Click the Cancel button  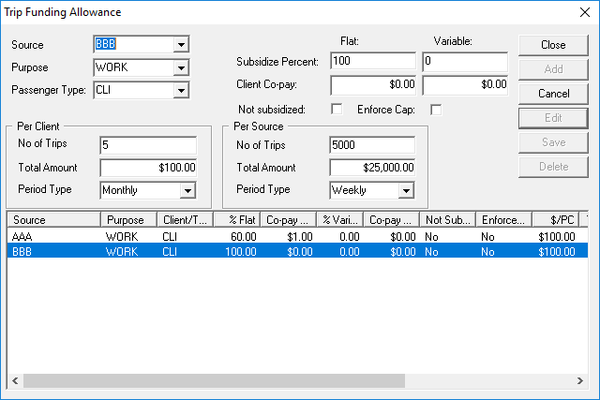[x=553, y=94]
